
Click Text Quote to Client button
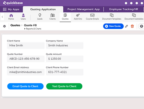click(x=64, y=86)
